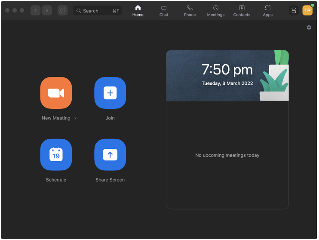The width and height of the screenshot is (319, 240).
Task: Switch to the Home tab
Action: [x=138, y=11]
